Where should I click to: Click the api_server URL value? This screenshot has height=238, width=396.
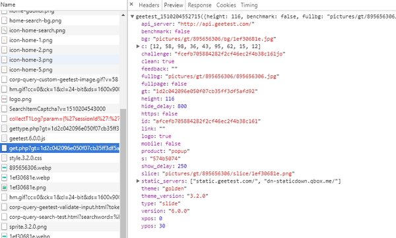tap(216, 24)
